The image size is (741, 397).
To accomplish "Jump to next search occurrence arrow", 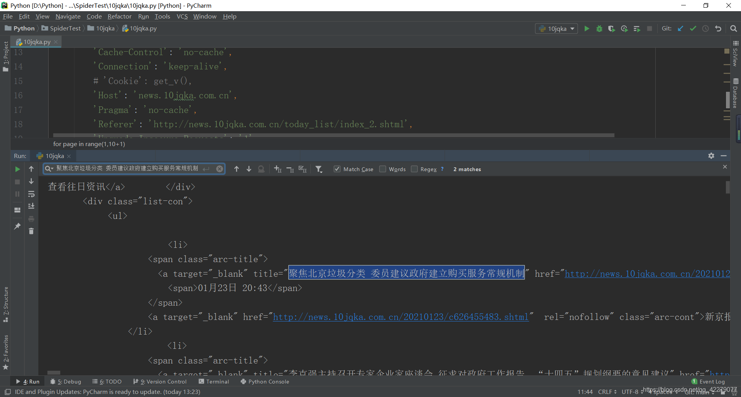I will (249, 169).
